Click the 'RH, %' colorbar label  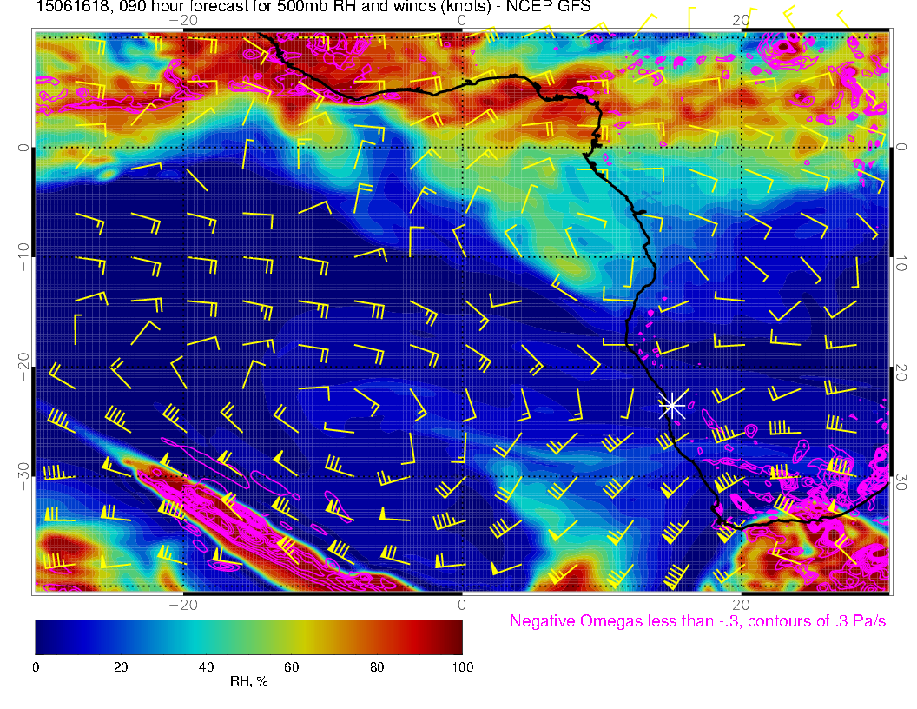point(248,681)
